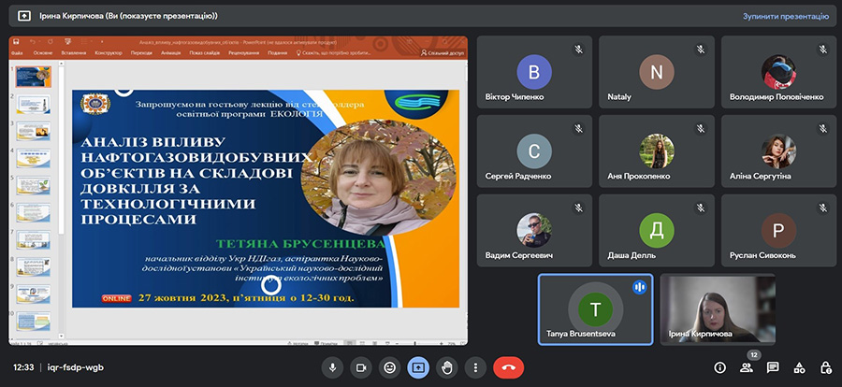Click the Ірина Кирпичова video tile
Image resolution: width=842 pixels, height=387 pixels.
[718, 309]
